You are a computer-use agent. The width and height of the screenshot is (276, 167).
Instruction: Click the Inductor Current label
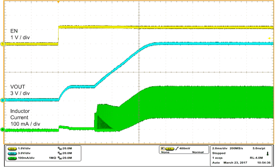click(x=20, y=114)
